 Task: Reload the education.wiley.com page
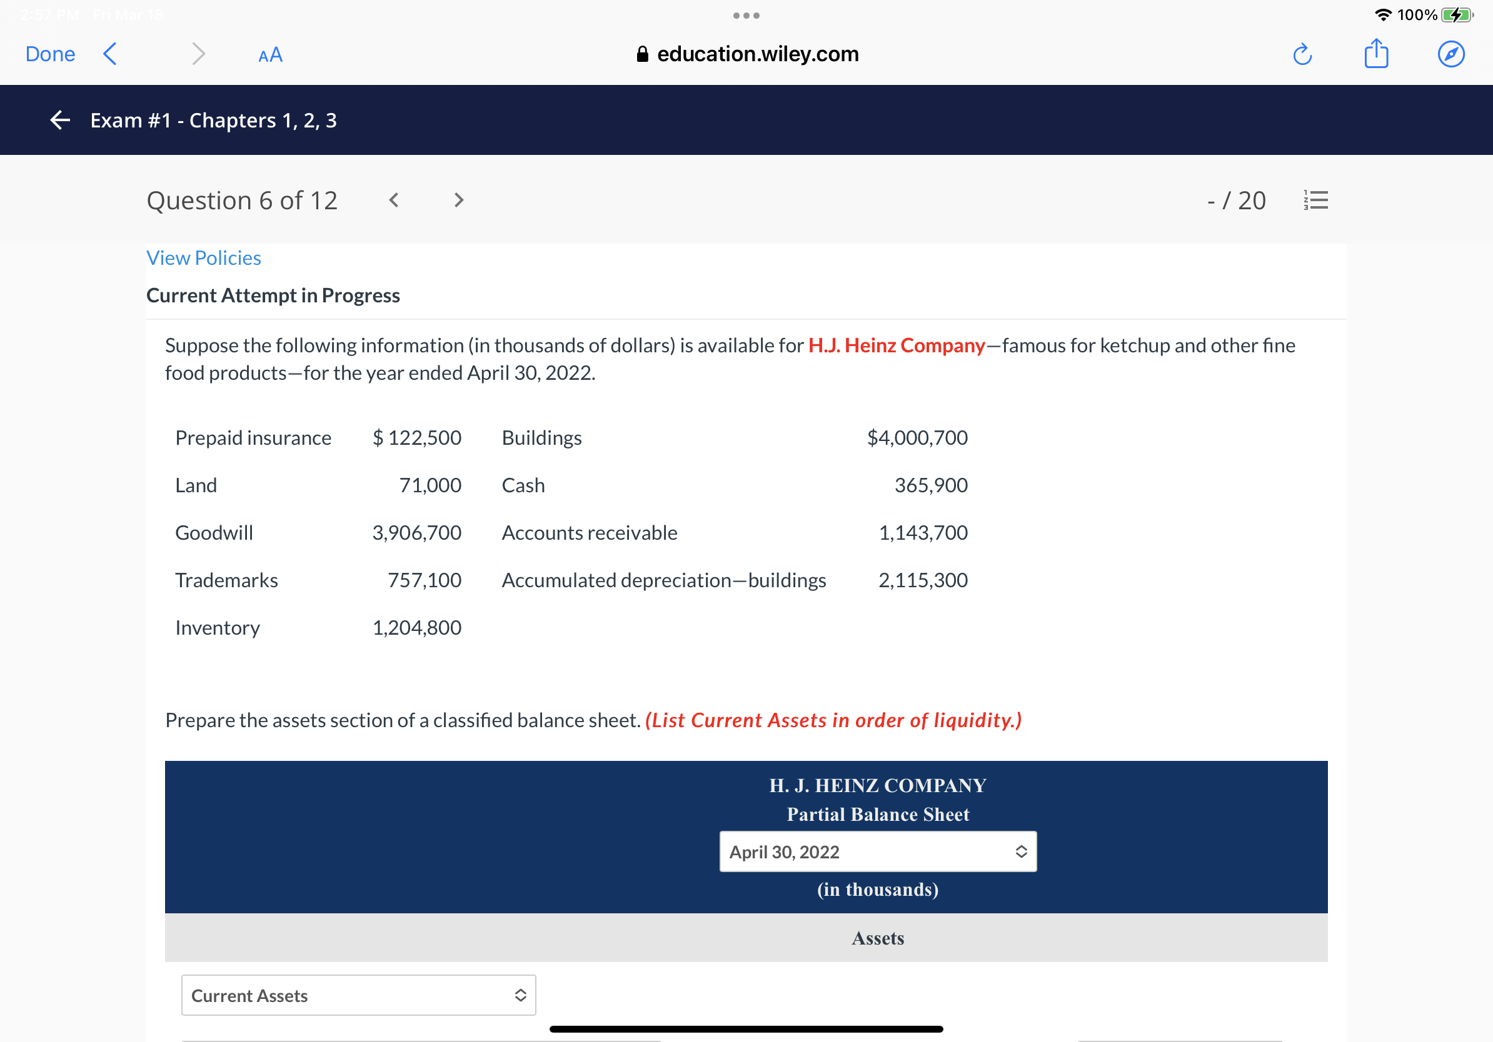tap(1302, 54)
